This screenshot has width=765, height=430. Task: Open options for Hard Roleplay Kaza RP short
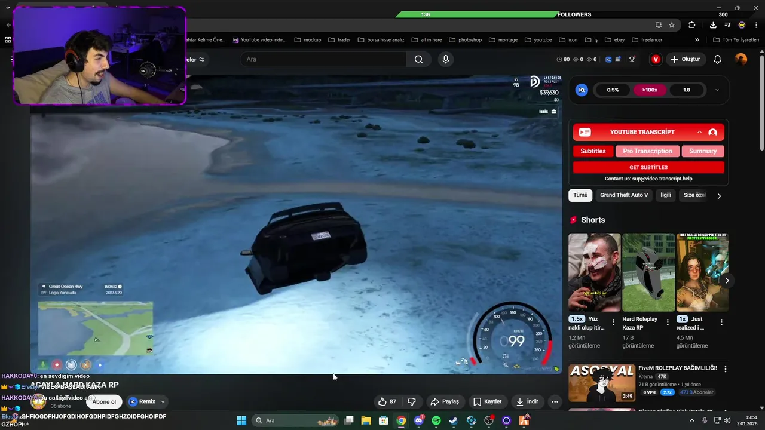coord(668,322)
